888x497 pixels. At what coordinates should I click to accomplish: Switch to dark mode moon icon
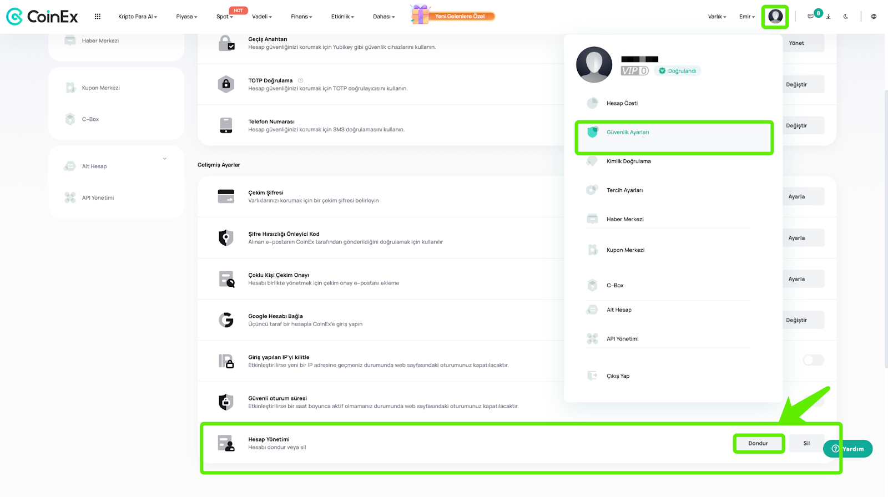click(x=846, y=17)
